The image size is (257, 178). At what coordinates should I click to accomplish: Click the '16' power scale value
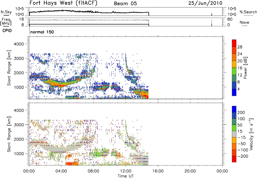tap(240, 68)
